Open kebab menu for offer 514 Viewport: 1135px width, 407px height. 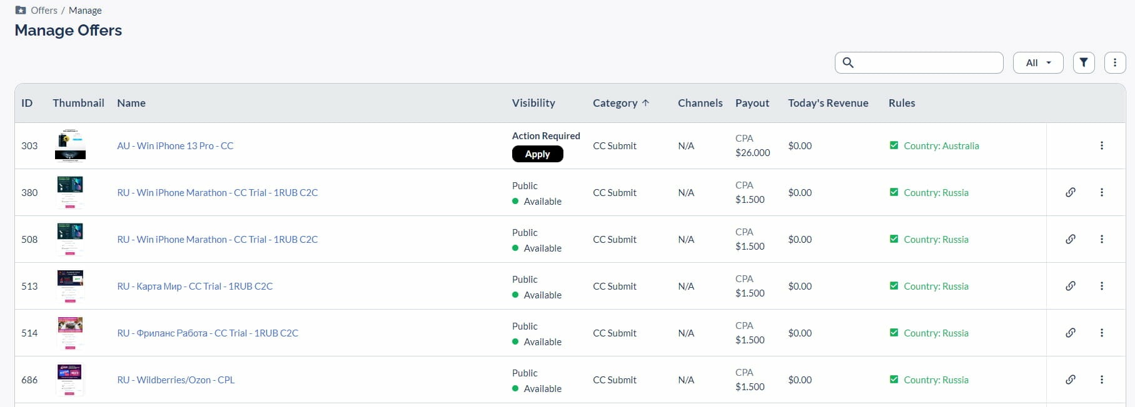pos(1101,333)
